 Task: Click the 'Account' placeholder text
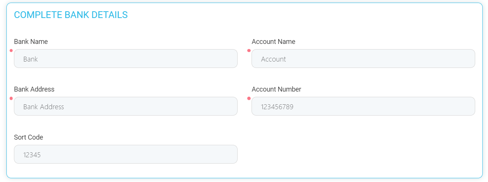click(x=273, y=59)
